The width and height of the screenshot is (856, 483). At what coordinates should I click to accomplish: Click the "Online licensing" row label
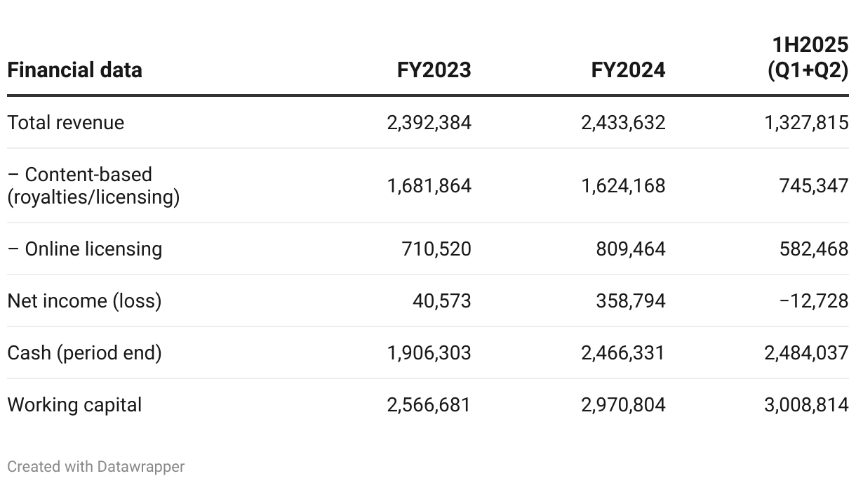84,249
